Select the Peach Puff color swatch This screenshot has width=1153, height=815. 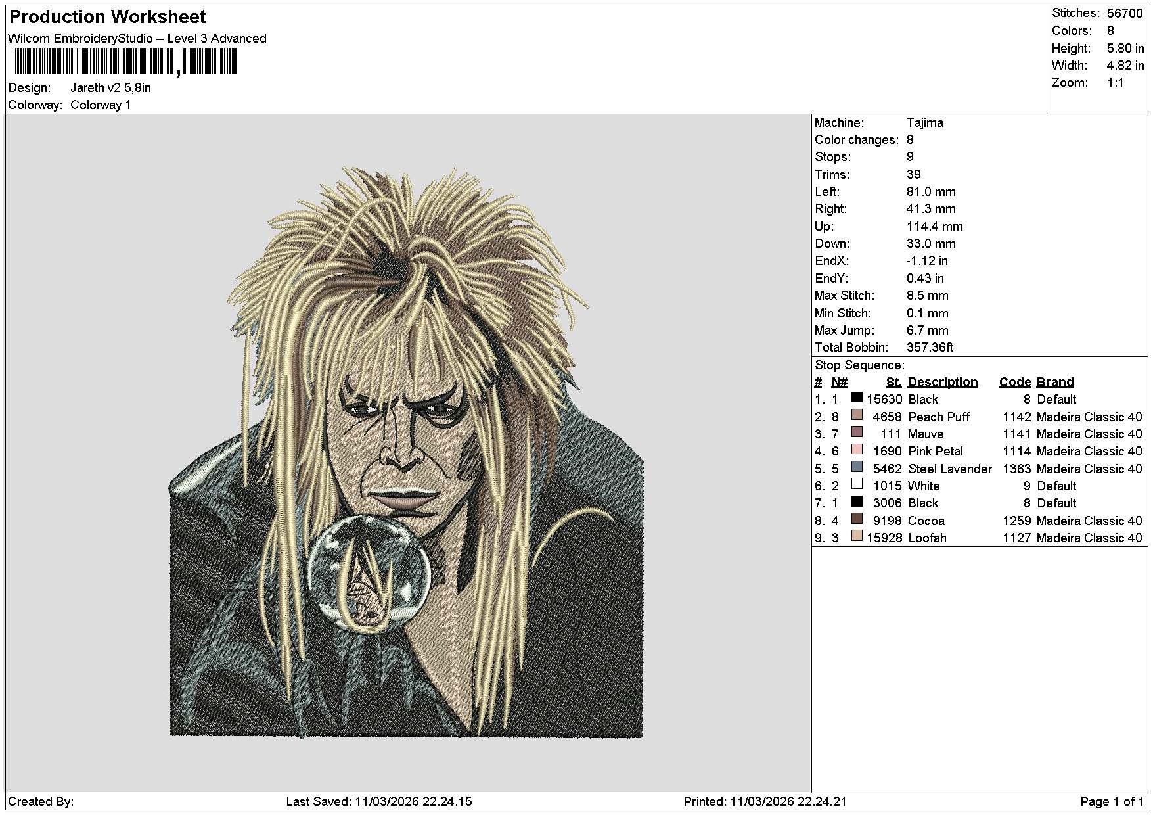[x=857, y=415]
